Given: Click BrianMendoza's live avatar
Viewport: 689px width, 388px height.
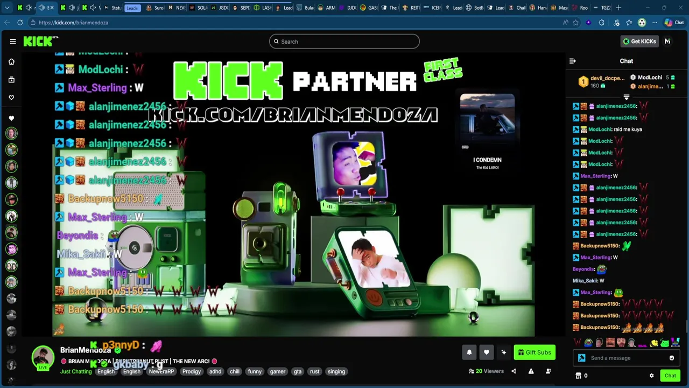Looking at the screenshot, I should pyautogui.click(x=43, y=357).
